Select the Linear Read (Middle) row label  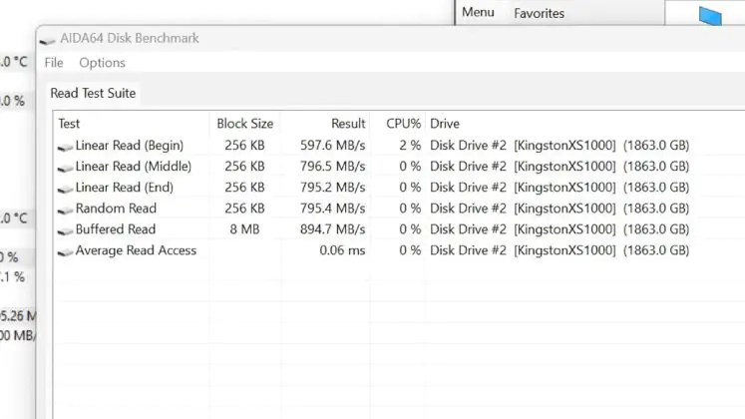coord(134,167)
